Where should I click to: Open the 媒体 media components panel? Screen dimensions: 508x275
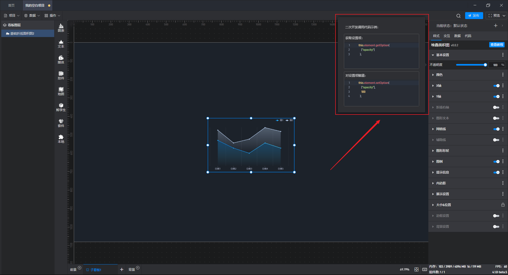pos(61,59)
